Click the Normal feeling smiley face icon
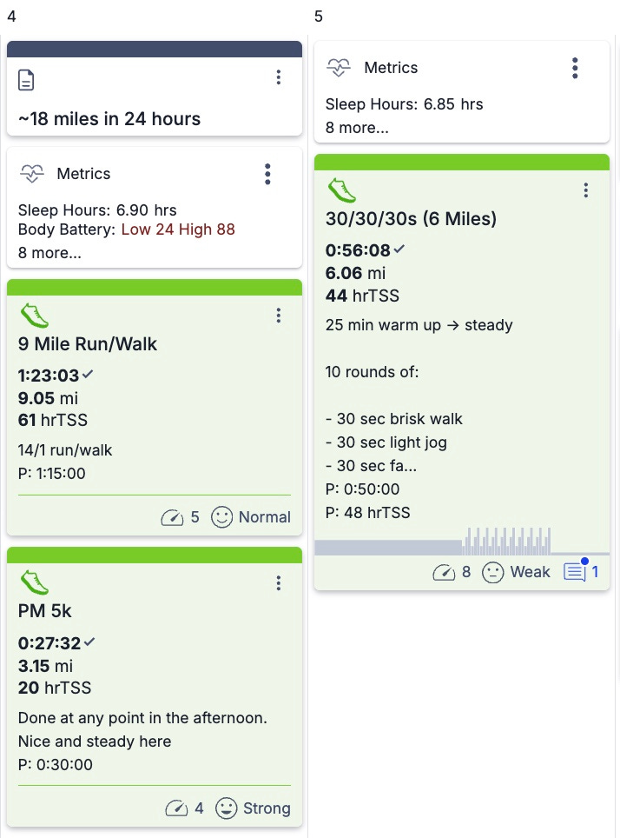 coord(221,517)
